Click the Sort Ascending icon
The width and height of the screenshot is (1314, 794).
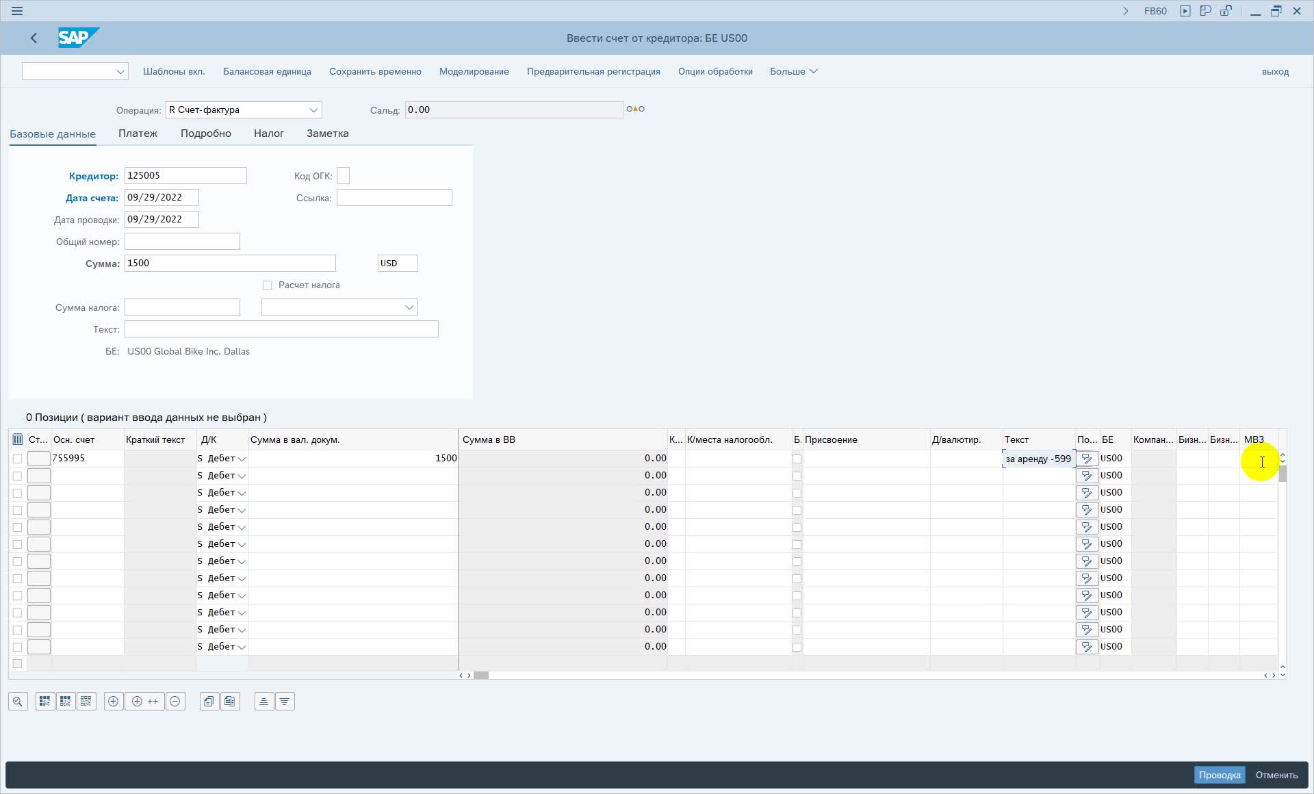[x=263, y=701]
